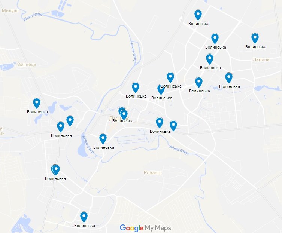
Task: Click the unlabeled pin just east of central Волинська pin
Action: pyautogui.click(x=173, y=126)
